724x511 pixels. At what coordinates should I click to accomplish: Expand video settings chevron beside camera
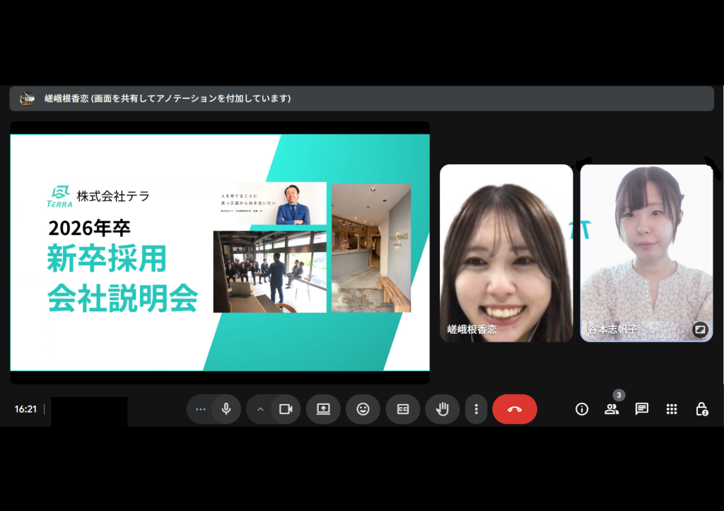259,409
